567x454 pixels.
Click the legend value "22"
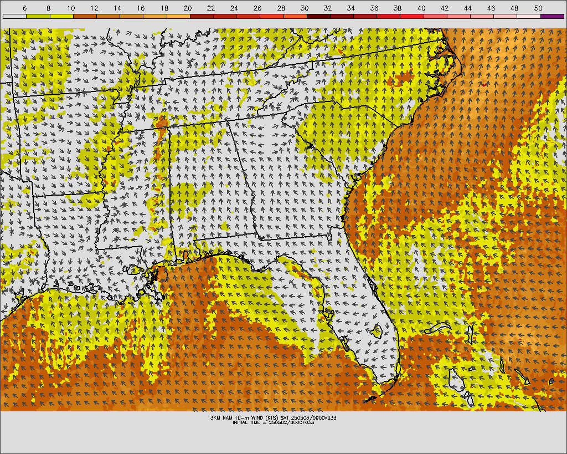point(211,8)
